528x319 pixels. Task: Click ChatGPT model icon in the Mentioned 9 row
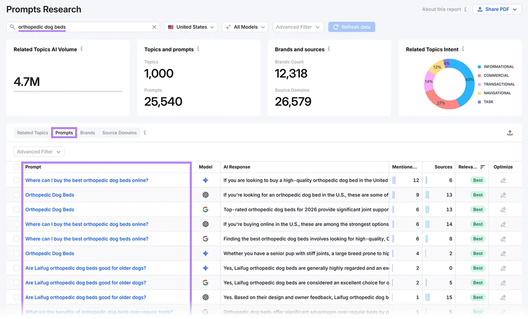(x=205, y=195)
